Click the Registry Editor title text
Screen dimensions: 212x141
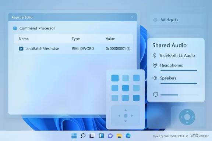tap(22, 17)
